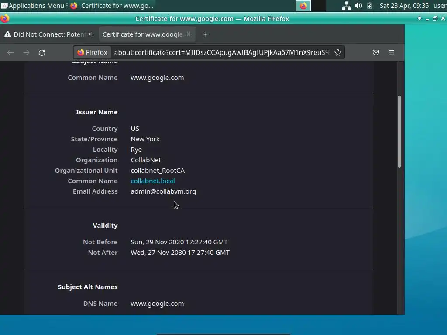Select the Certificate for www.google tab
This screenshot has width=447, height=335.
coord(147,34)
